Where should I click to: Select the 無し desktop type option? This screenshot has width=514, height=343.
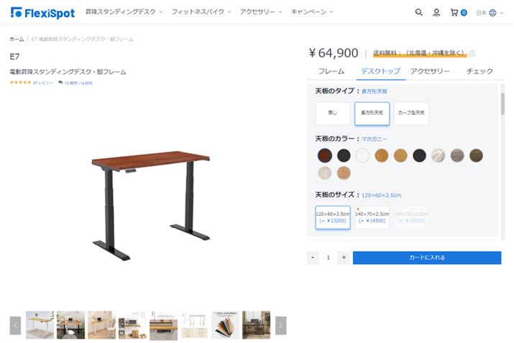click(x=332, y=113)
